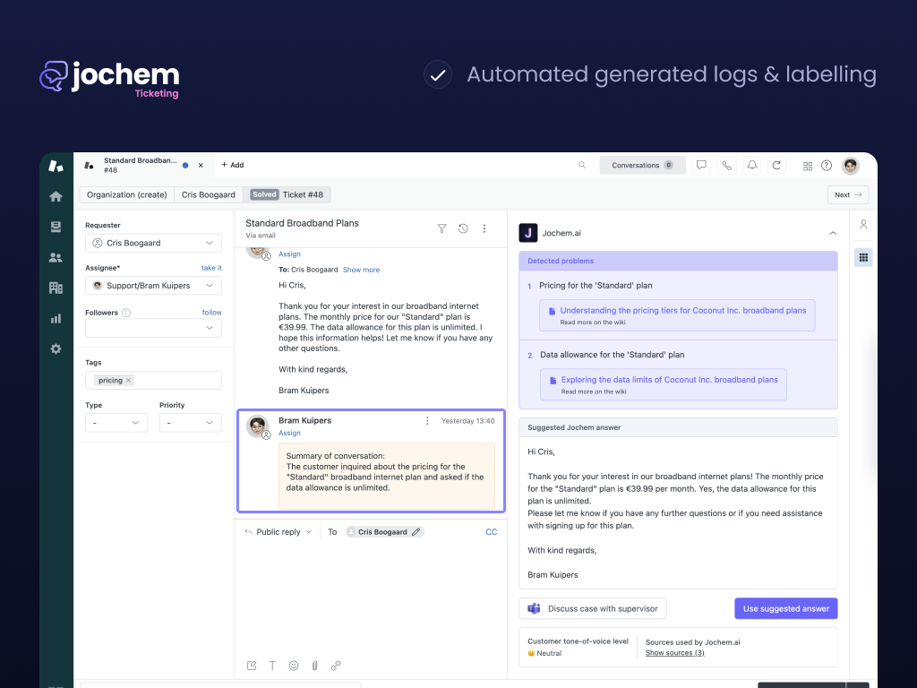The width and height of the screenshot is (917, 688).
Task: Open the Home icon in sidebar
Action: point(56,196)
